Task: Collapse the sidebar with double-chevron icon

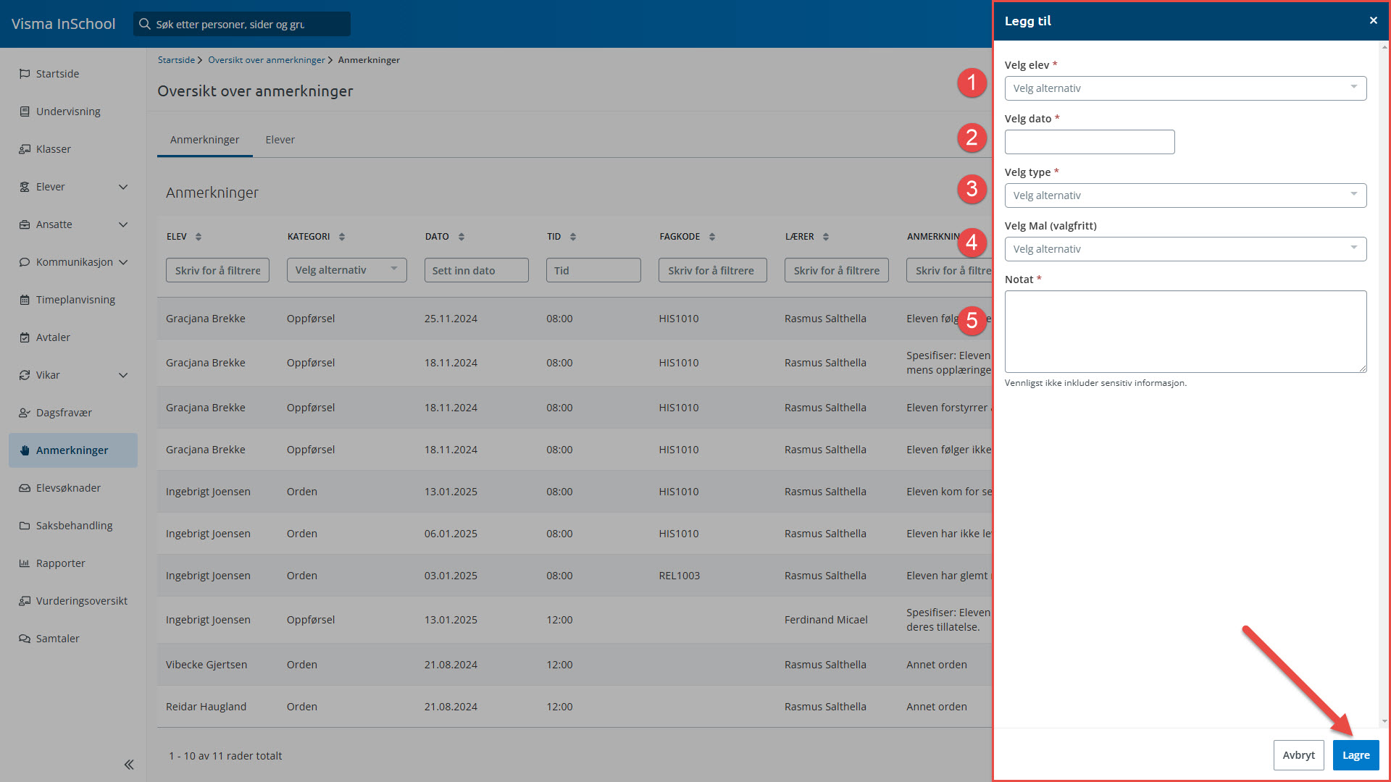Action: 129,765
